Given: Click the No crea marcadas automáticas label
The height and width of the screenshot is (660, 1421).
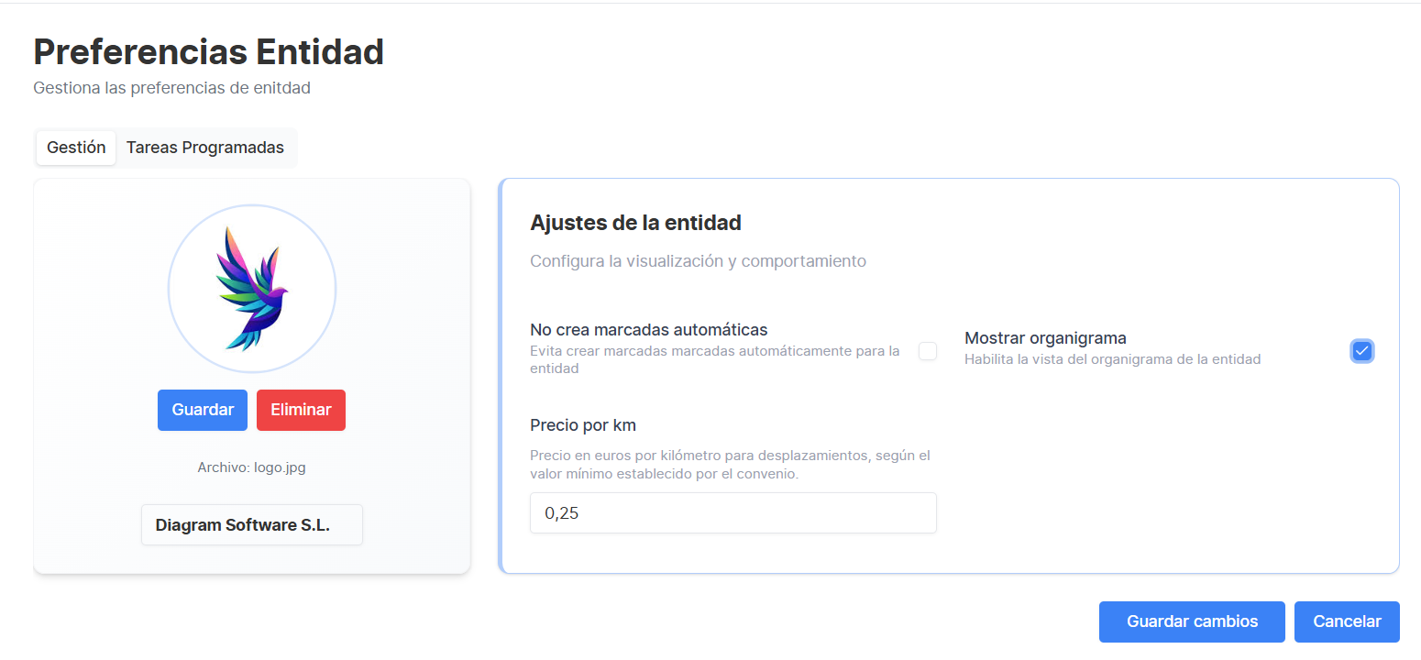Looking at the screenshot, I should tap(649, 329).
